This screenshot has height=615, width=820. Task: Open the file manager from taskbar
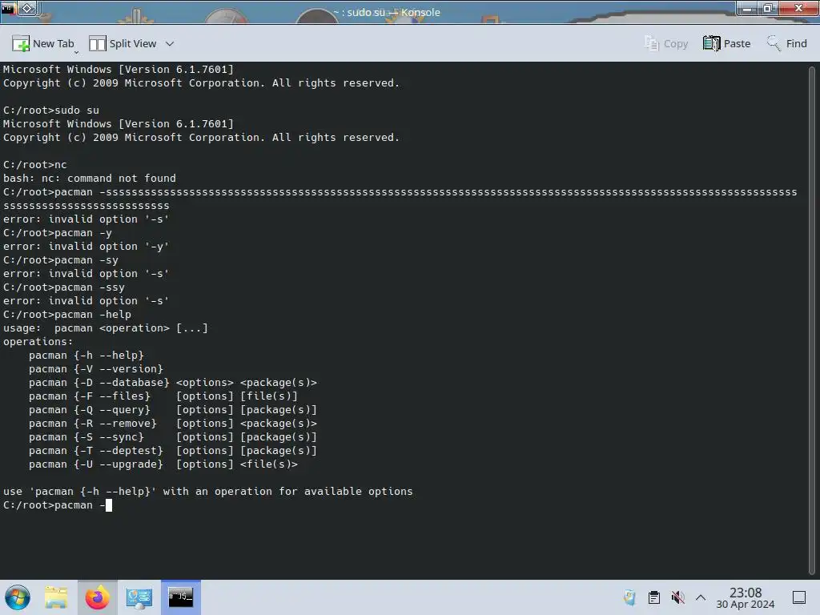pos(56,597)
